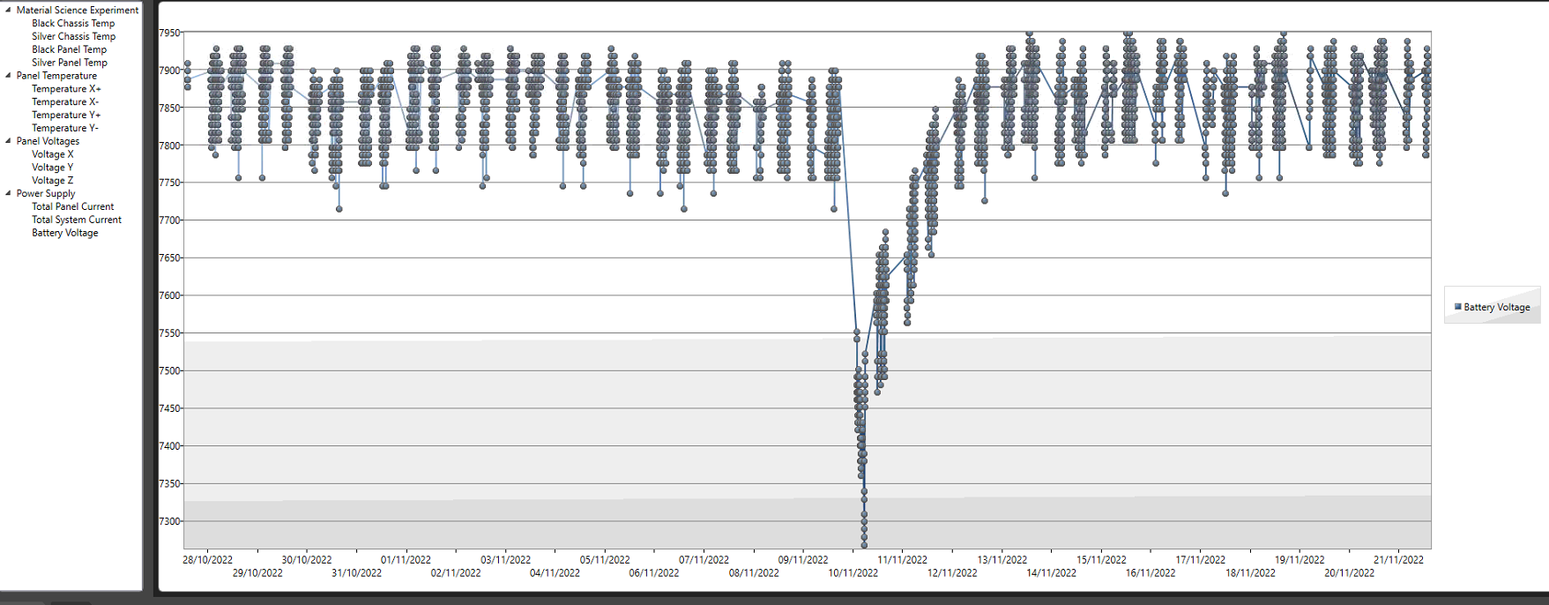Show Temperature Y+ plot

pos(66,116)
